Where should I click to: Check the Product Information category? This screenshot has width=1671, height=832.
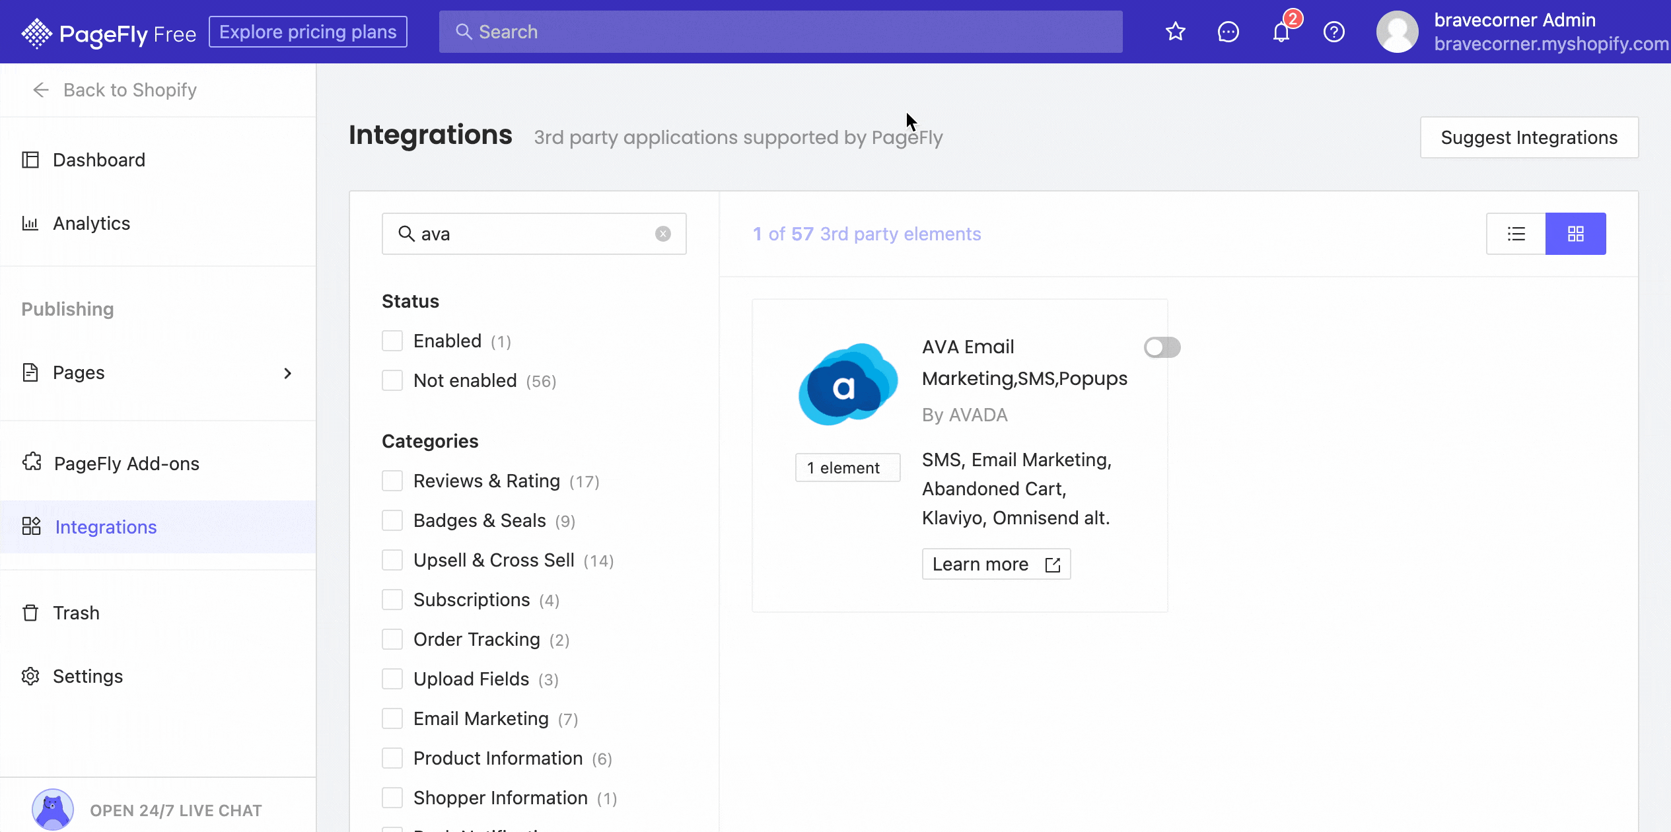coord(392,758)
